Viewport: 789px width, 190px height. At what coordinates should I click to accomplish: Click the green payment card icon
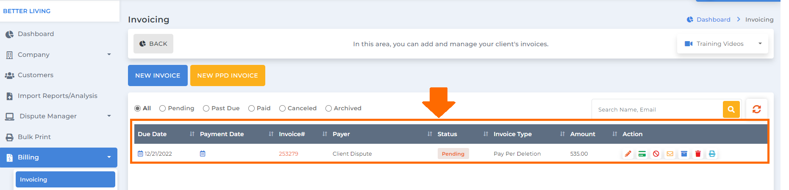pos(642,154)
